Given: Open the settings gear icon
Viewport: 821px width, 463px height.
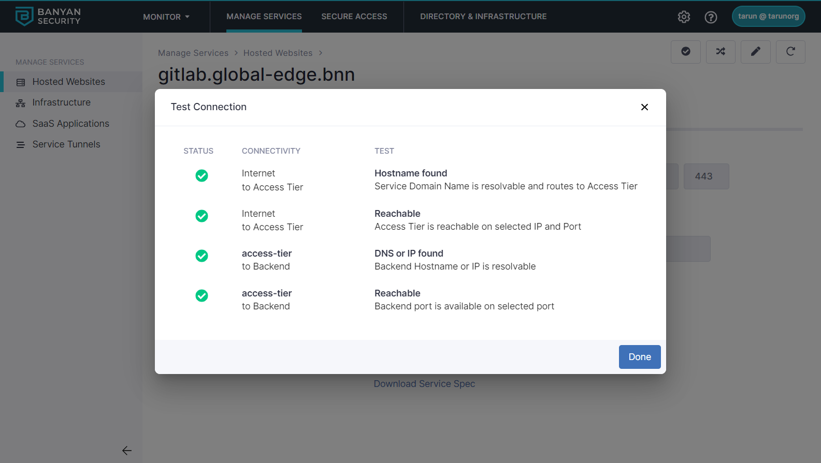Looking at the screenshot, I should point(684,17).
